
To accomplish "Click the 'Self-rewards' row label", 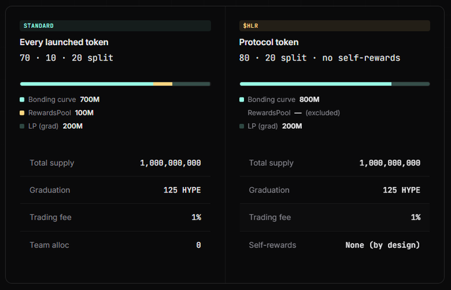I will [x=273, y=245].
